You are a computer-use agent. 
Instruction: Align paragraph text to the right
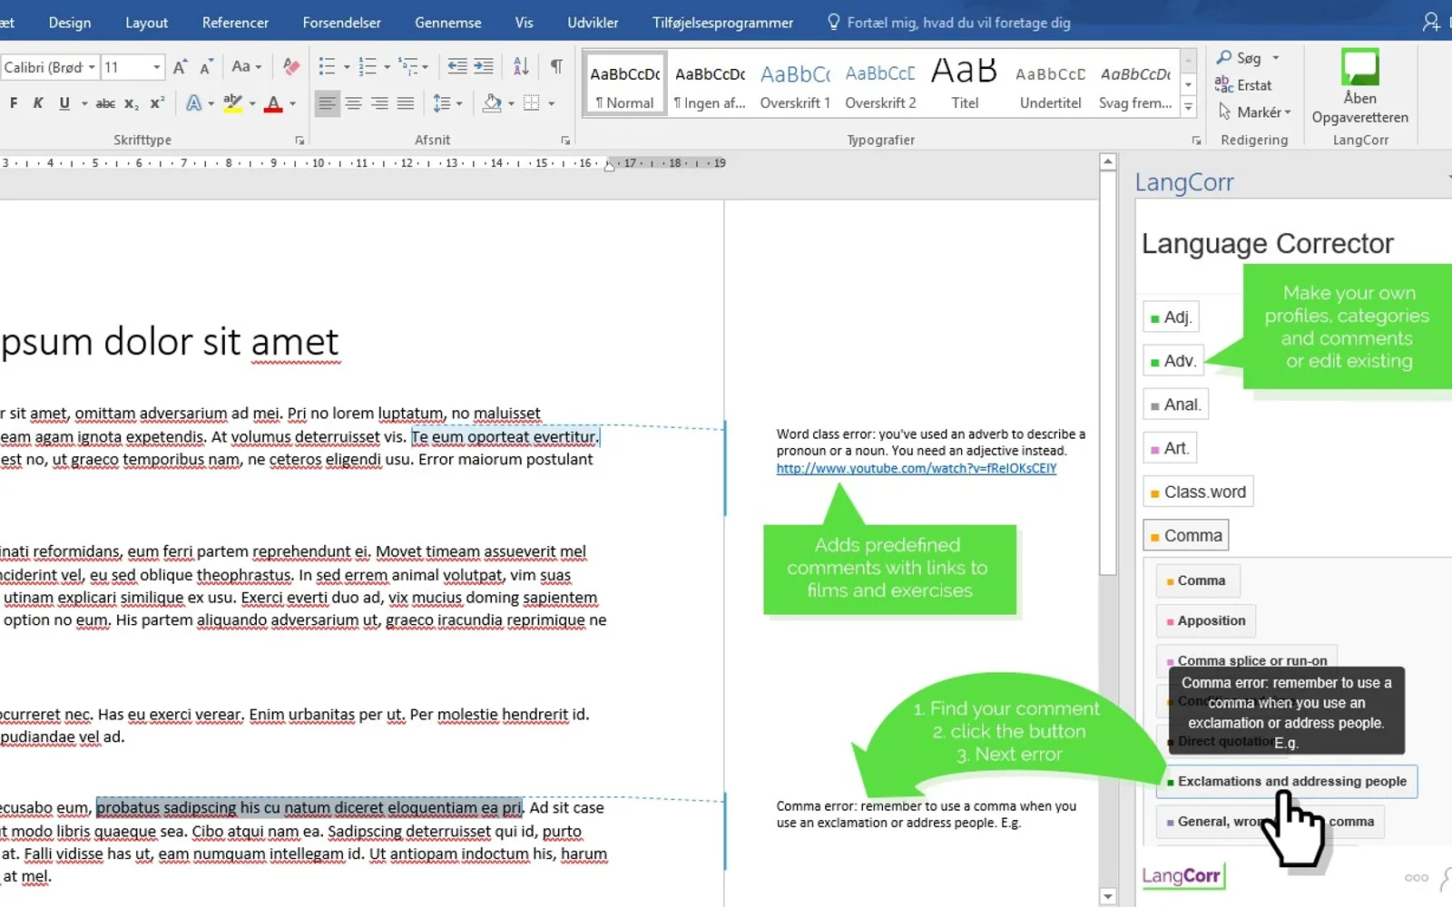pos(379,103)
